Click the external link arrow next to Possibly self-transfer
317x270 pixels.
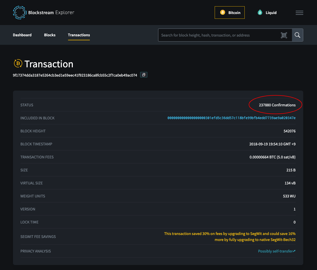click(294, 250)
